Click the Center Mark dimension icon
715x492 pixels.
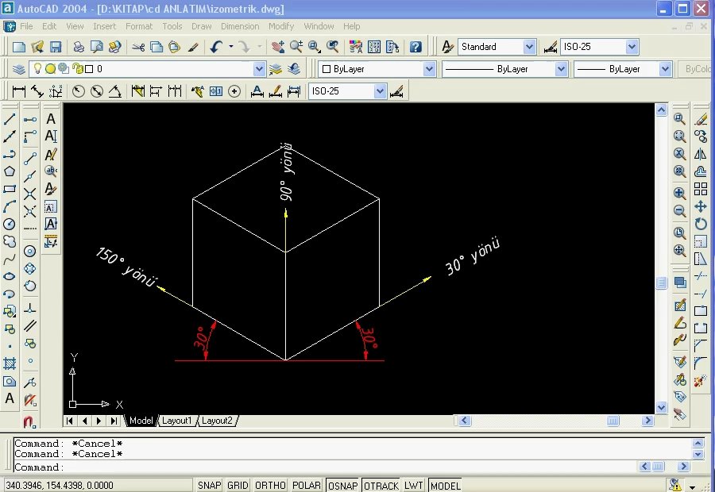click(x=234, y=91)
